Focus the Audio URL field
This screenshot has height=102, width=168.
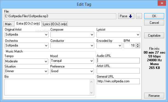(x=118, y=60)
